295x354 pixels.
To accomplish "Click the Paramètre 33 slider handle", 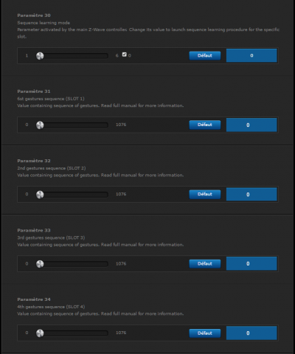I will [40, 264].
